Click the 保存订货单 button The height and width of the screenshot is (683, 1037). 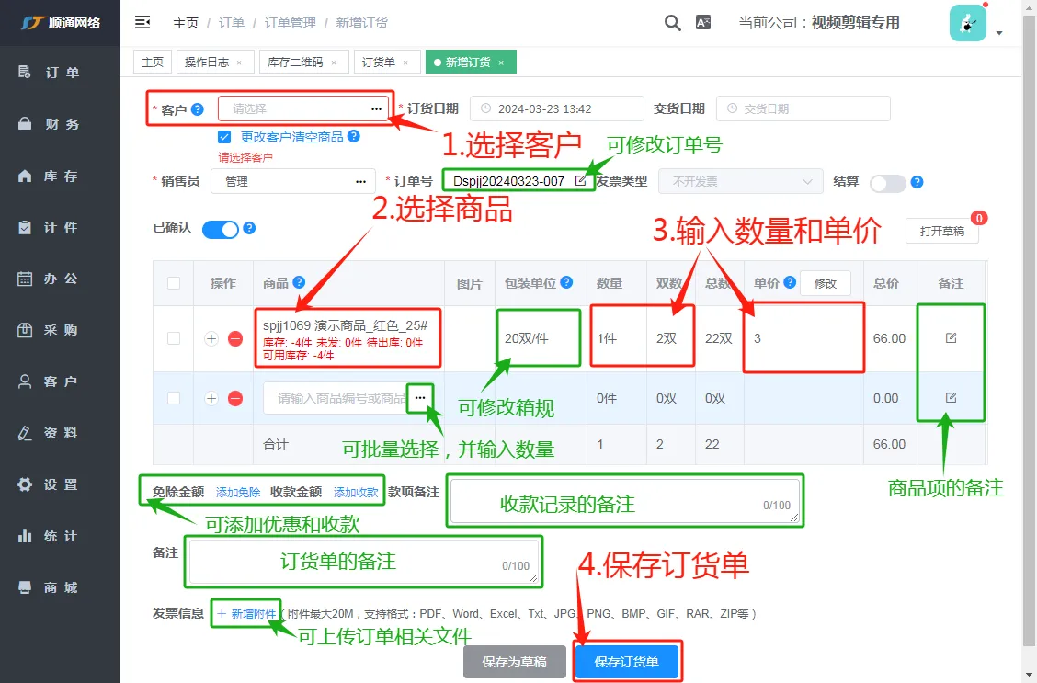tap(626, 662)
